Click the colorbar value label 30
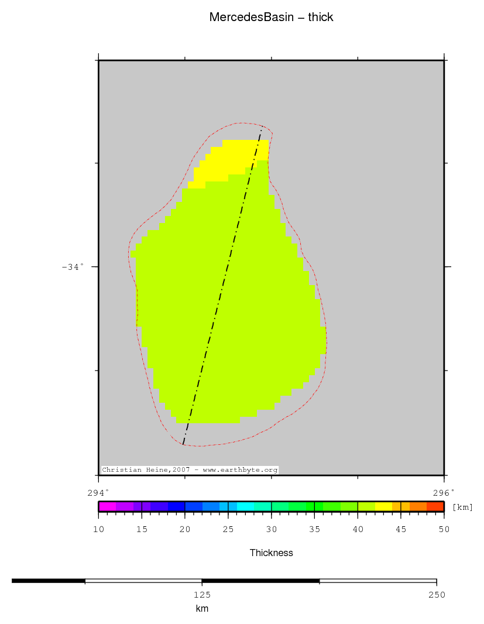The width and height of the screenshot is (484, 624). point(271,529)
